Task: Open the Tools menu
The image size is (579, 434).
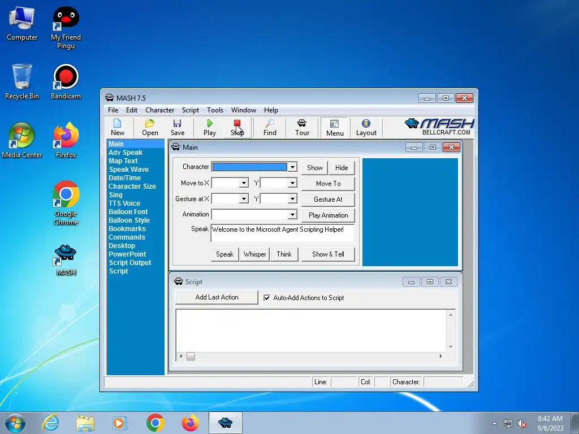Action: click(215, 110)
